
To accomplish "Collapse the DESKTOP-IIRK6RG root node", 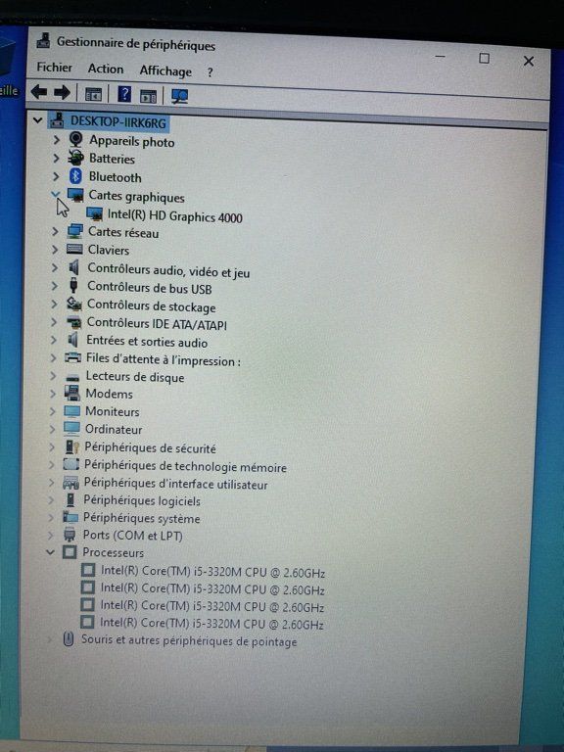I will click(x=38, y=119).
